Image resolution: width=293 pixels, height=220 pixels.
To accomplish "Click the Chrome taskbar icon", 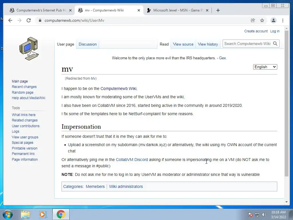I will point(61,214).
